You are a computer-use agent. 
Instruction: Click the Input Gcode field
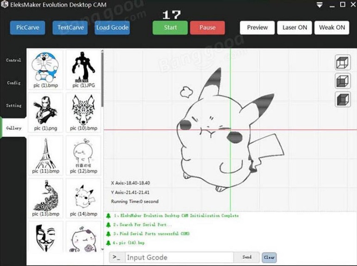click(x=179, y=257)
